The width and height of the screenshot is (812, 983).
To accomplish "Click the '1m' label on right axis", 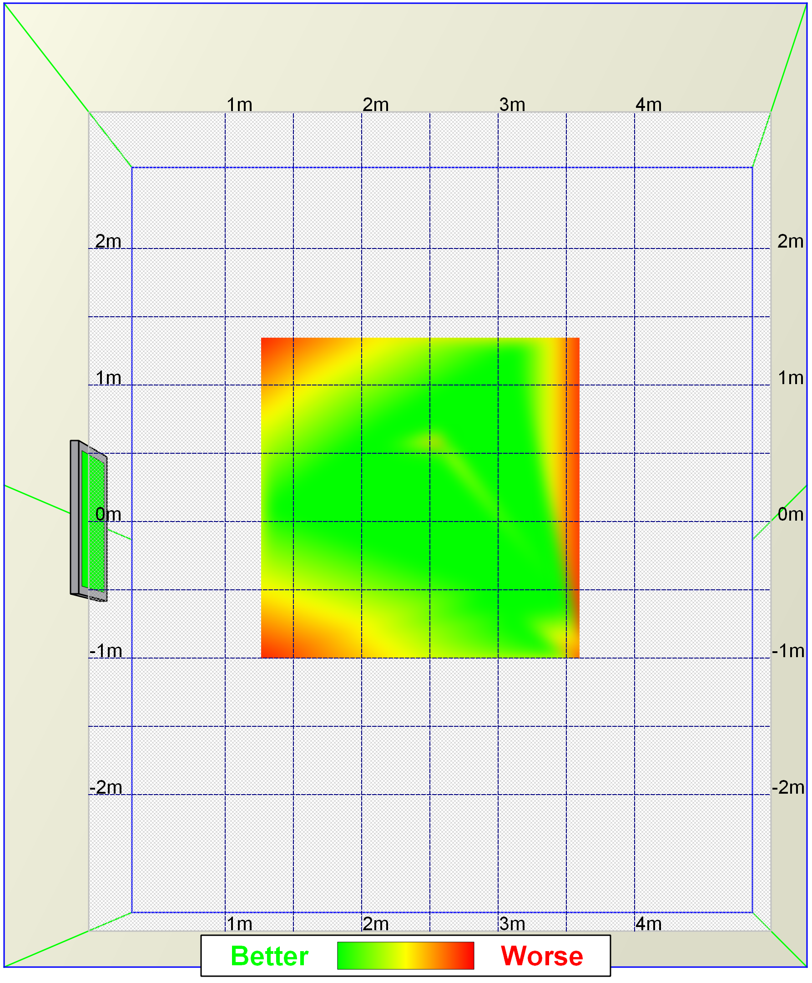I will pos(790,378).
